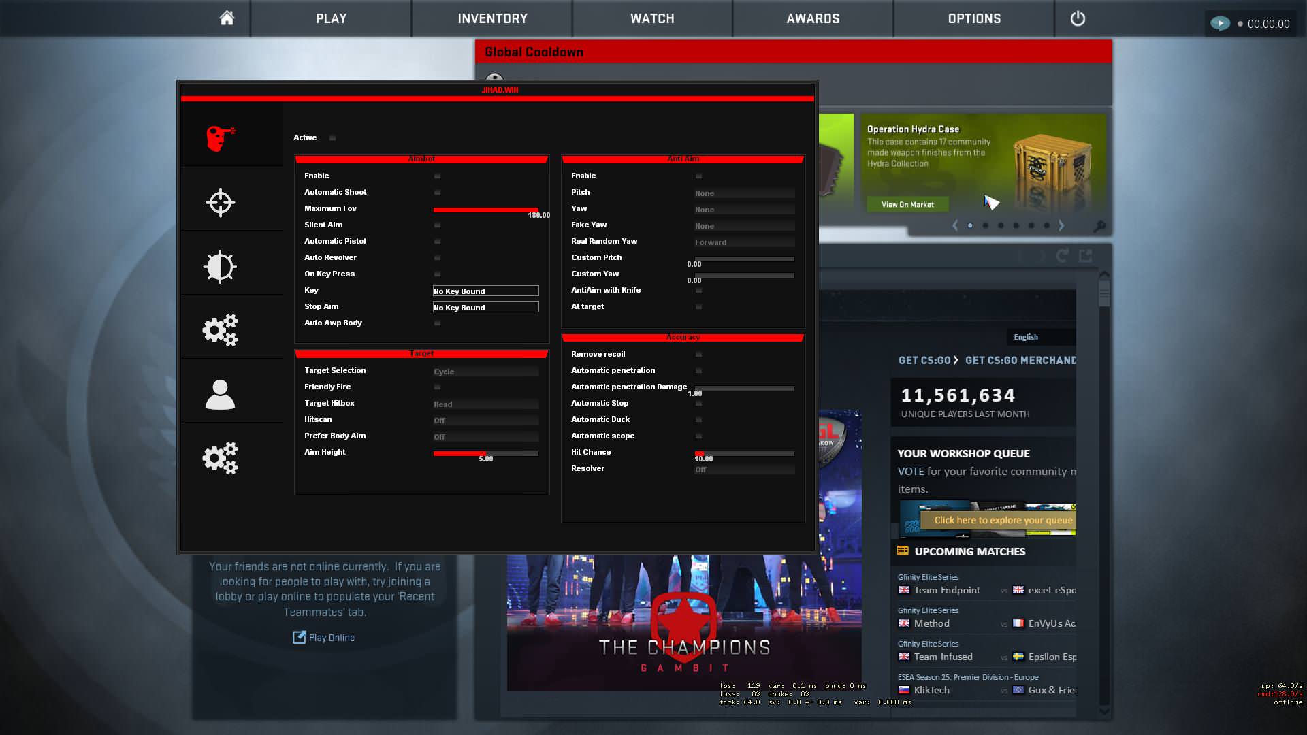Adjust the Hit Chance slider
The width and height of the screenshot is (1307, 735).
click(744, 453)
